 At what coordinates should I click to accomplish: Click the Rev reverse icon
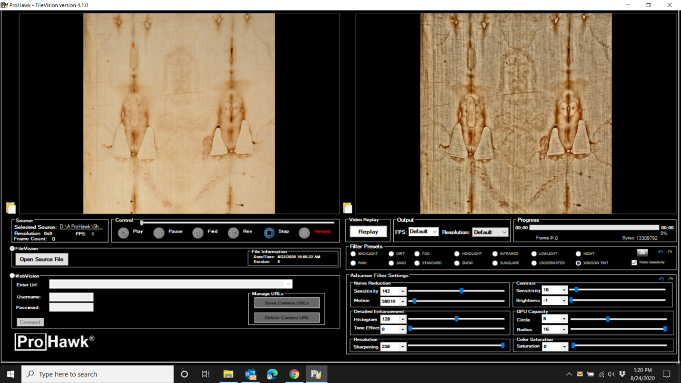[233, 233]
